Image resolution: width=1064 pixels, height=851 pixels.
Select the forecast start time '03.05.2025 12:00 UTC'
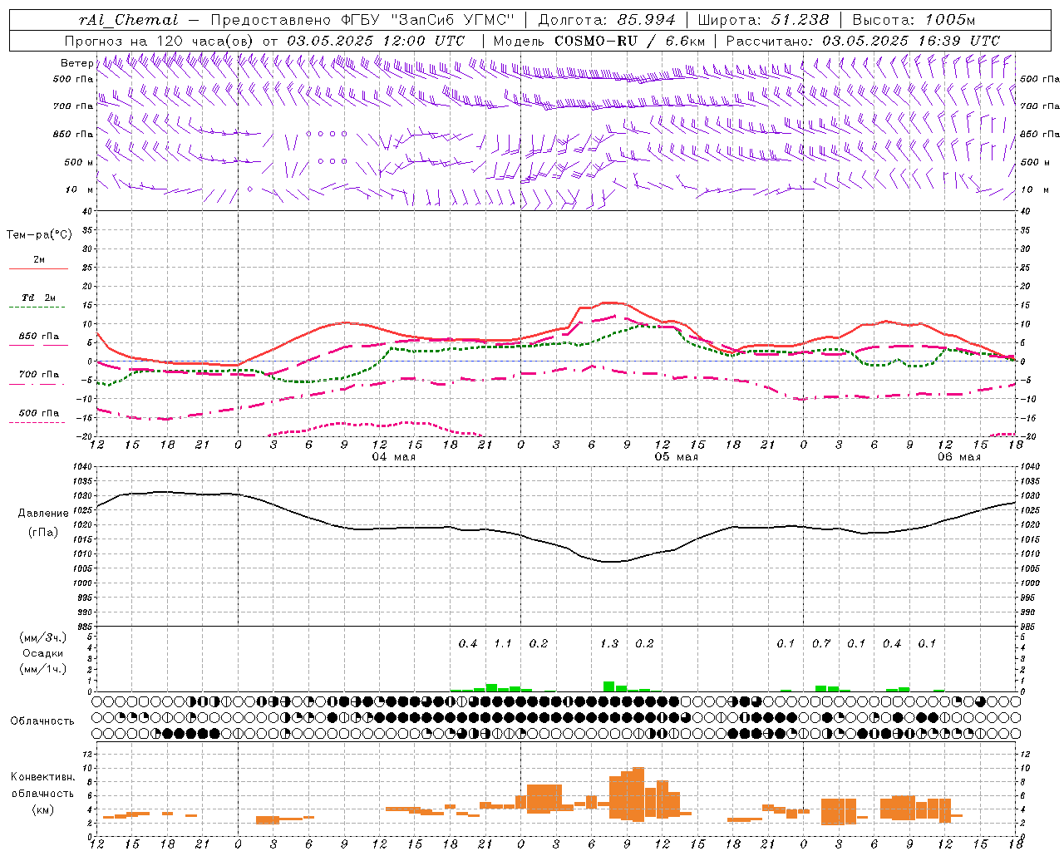point(376,41)
